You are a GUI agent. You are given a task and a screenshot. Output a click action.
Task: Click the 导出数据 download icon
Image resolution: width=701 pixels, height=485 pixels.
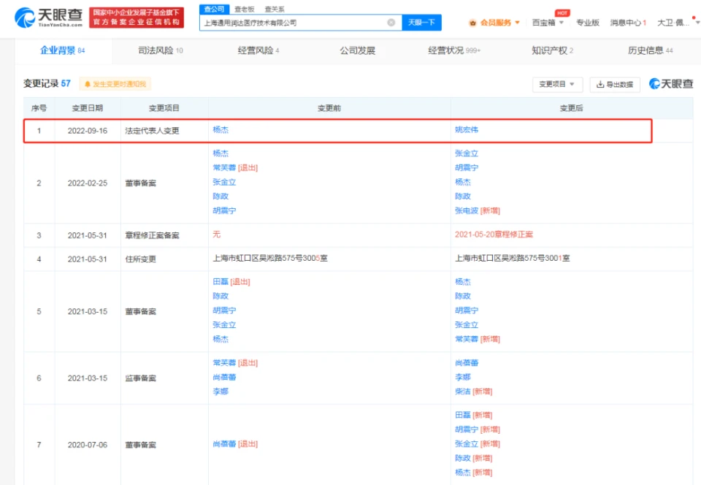[x=600, y=84]
